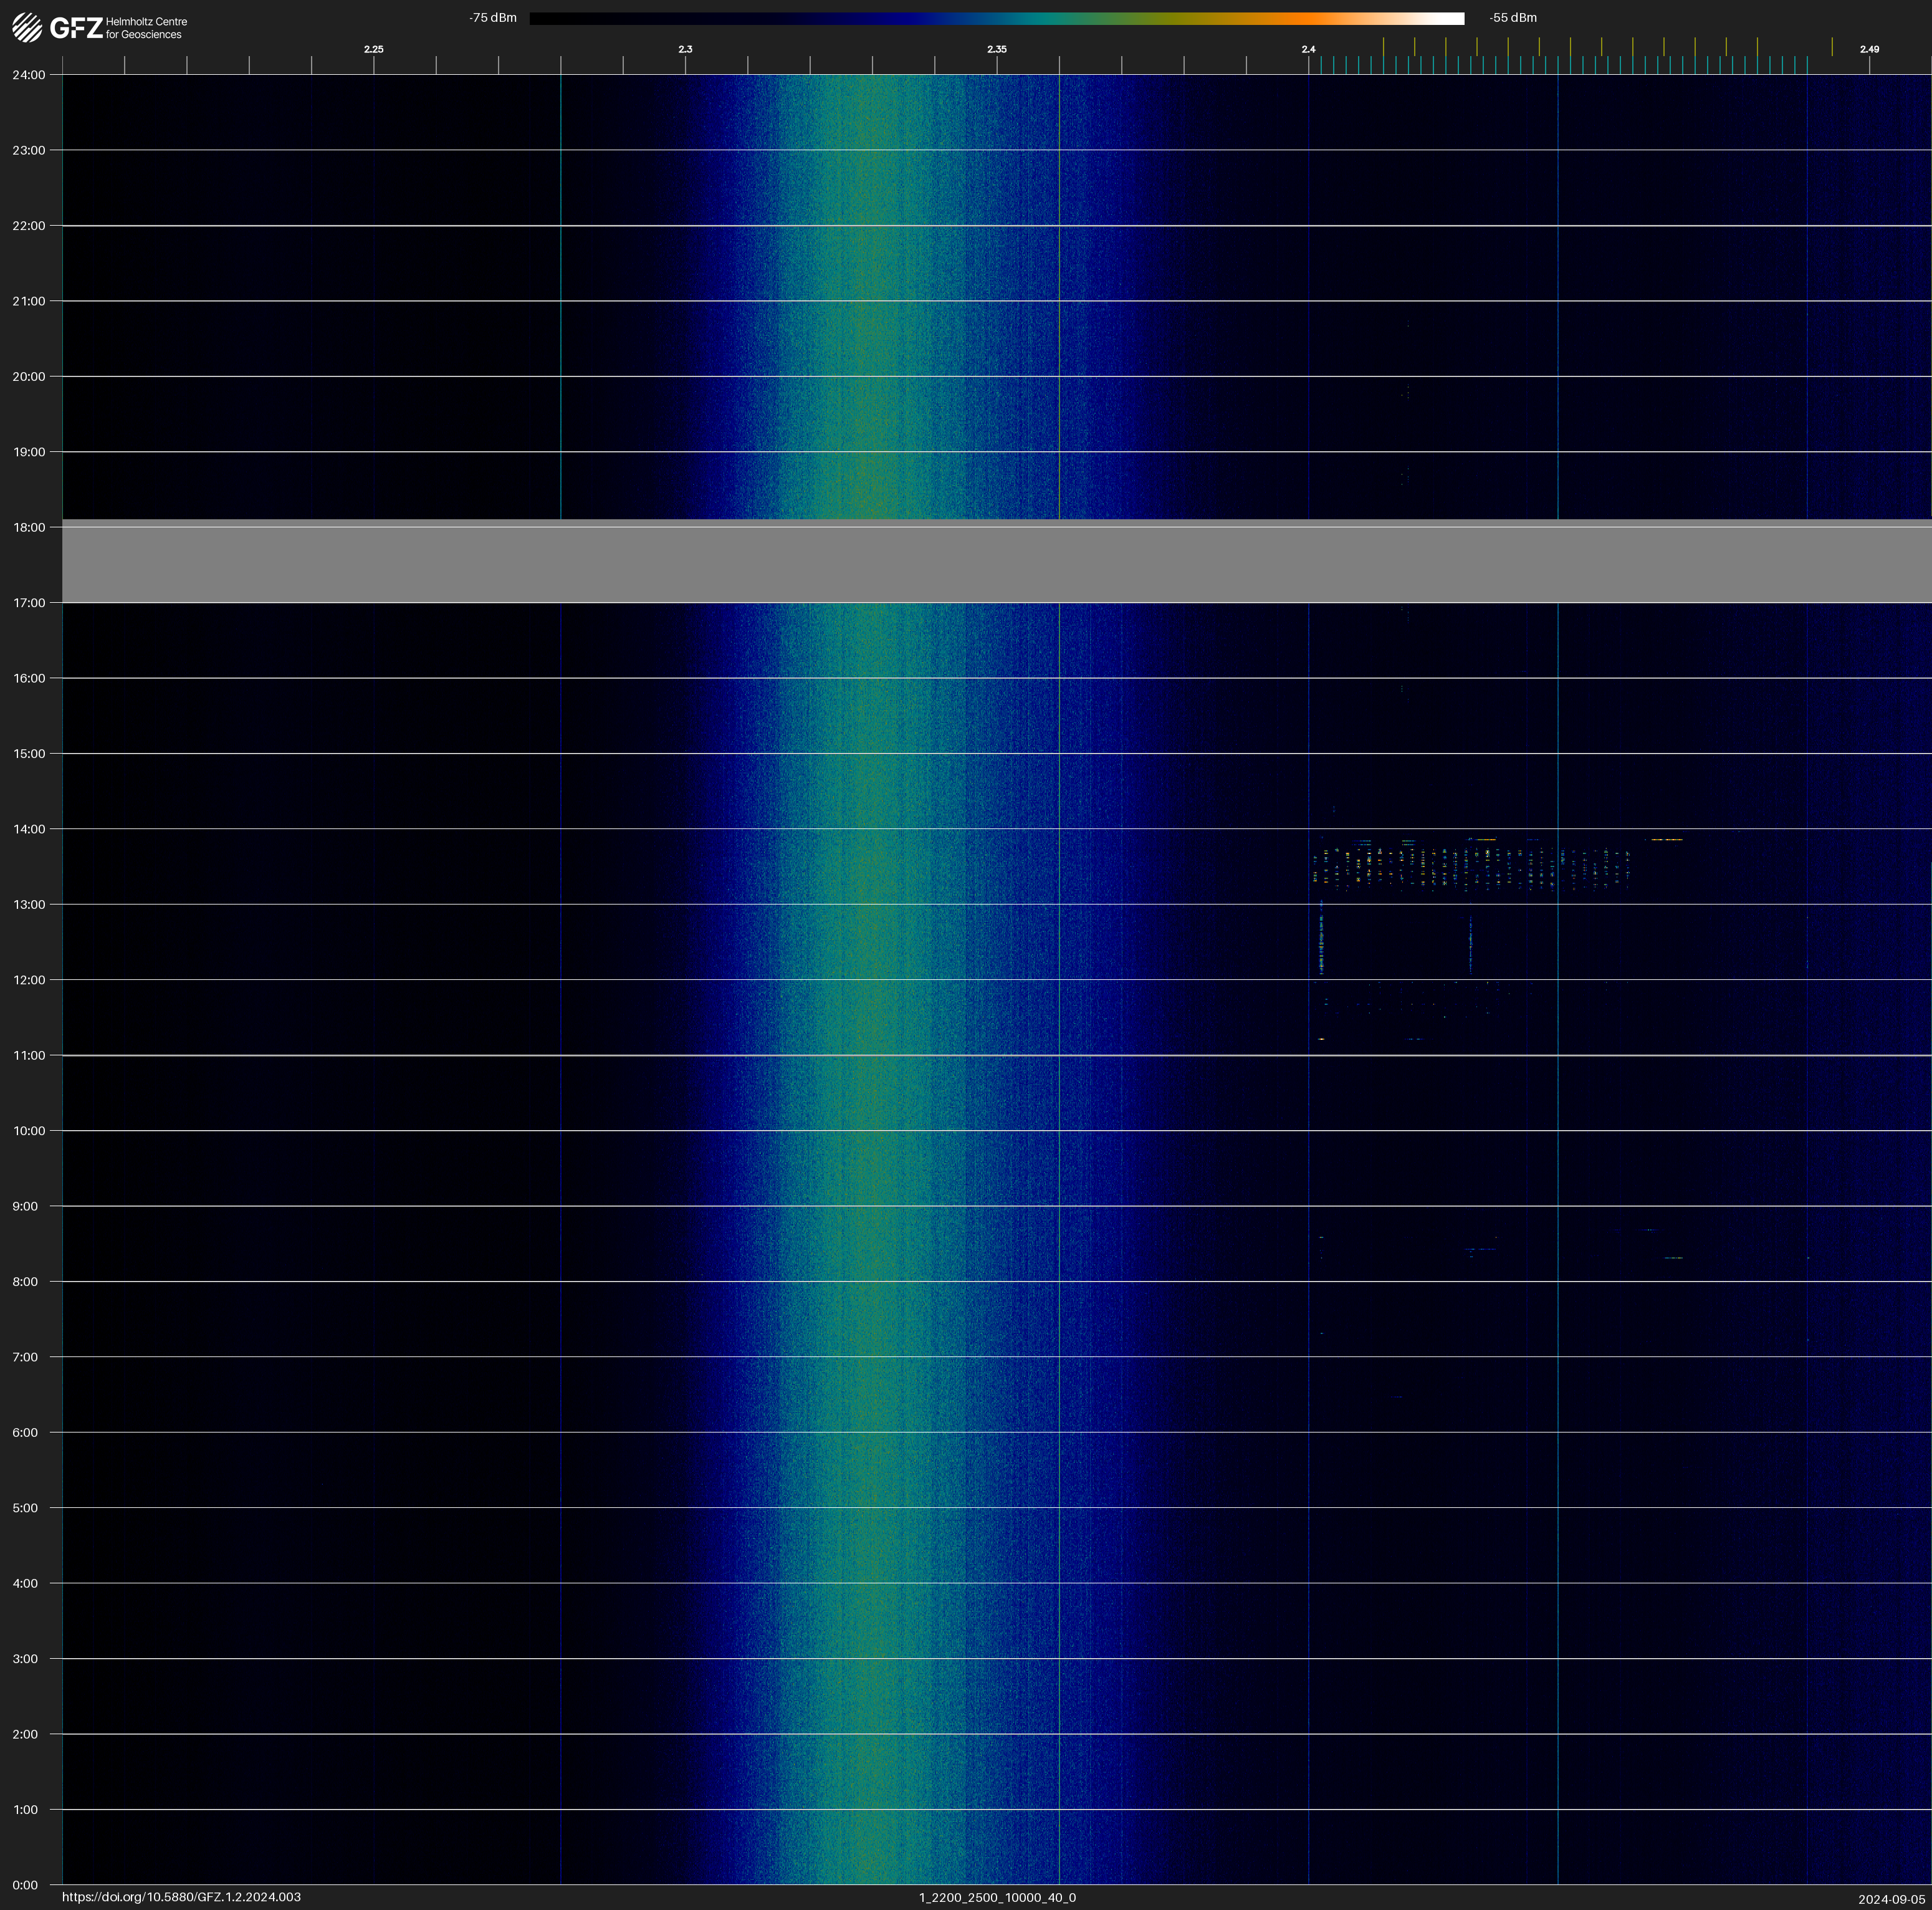The image size is (1932, 1910).
Task: Click the 2.25 frequency axis label
Action: (373, 49)
